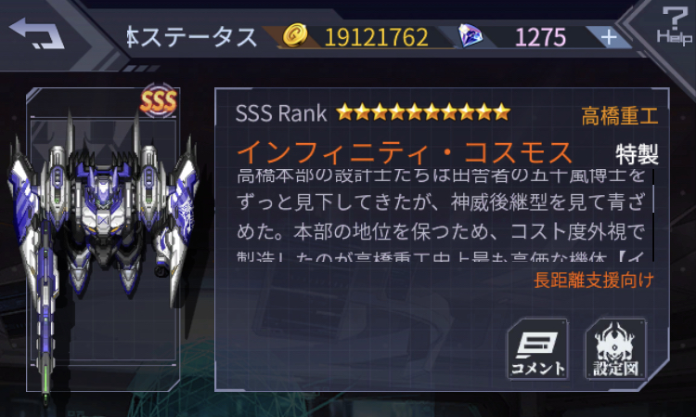Image resolution: width=696 pixels, height=417 pixels.
Task: Tap the mech unit portrait image
Action: [103, 240]
